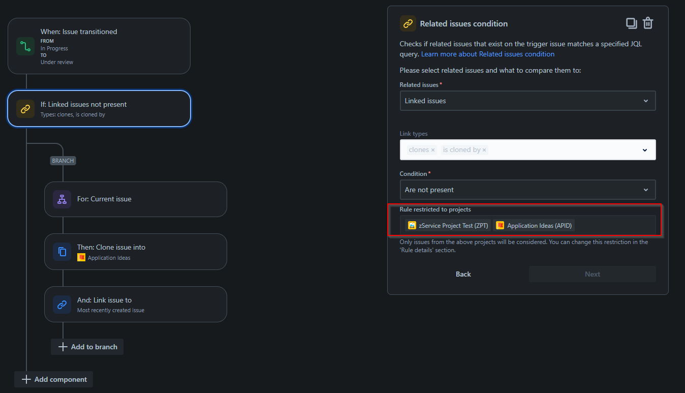Image resolution: width=685 pixels, height=393 pixels.
Task: Remove the clones link type chip
Action: [433, 149]
